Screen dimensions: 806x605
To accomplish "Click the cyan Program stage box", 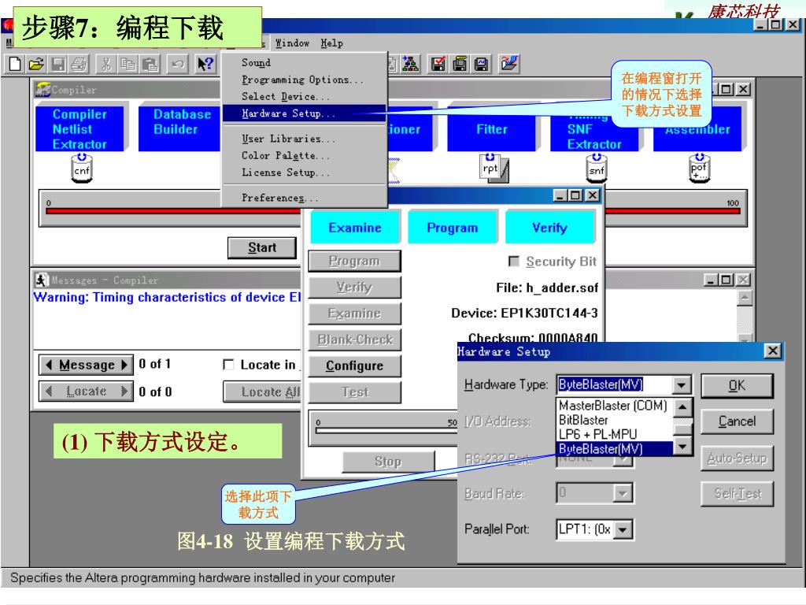I will [x=453, y=228].
